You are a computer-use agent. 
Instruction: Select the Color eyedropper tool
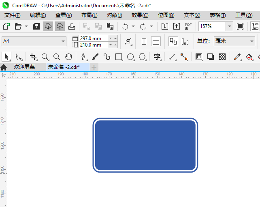click(x=237, y=57)
